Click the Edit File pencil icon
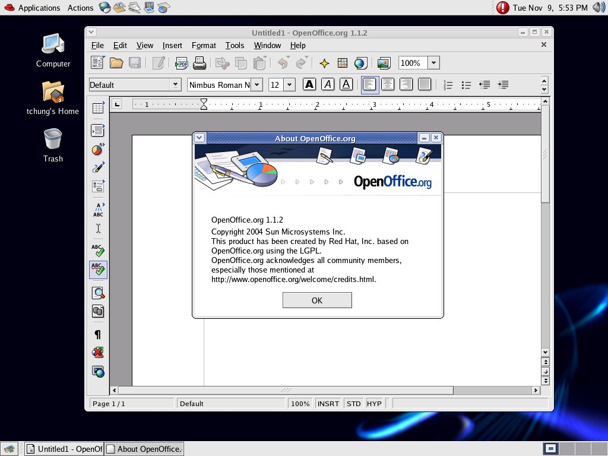This screenshot has height=456, width=608. 159,63
